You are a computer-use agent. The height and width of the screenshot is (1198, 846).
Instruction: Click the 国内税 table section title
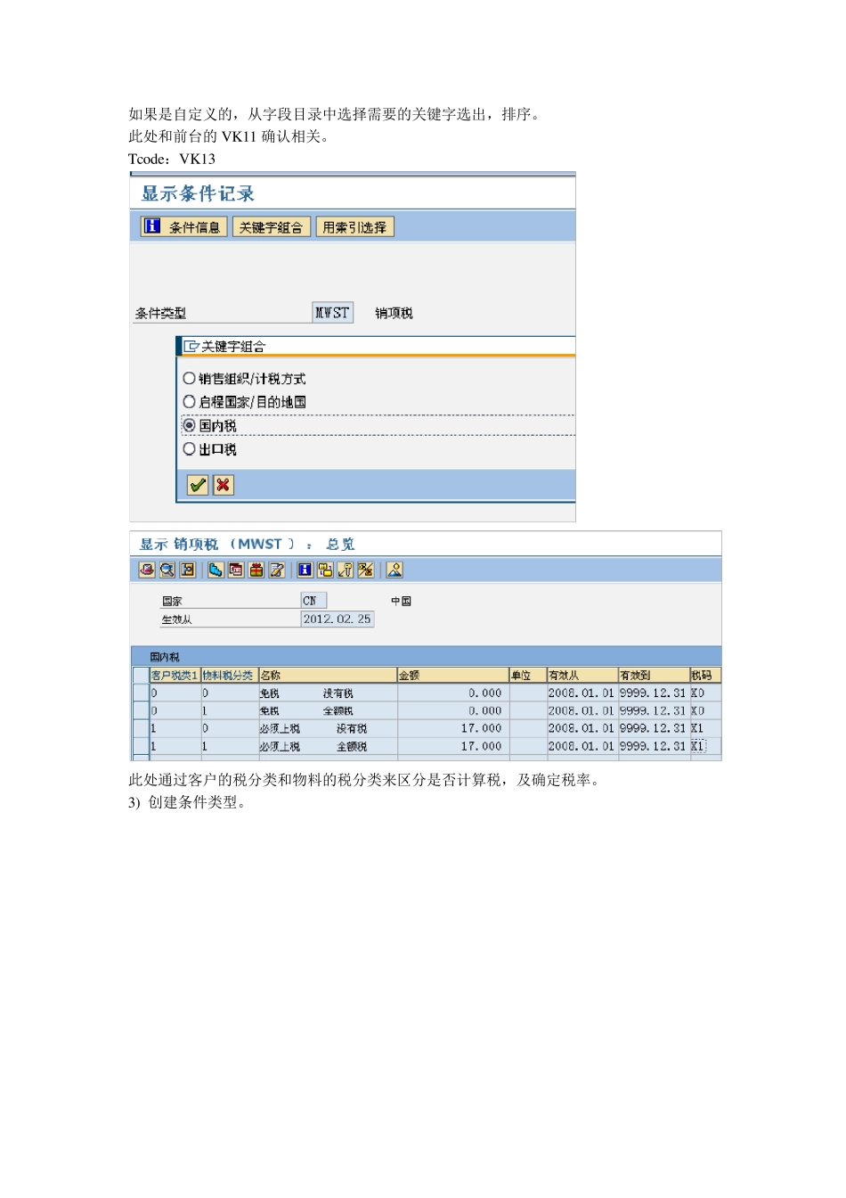[x=165, y=657]
